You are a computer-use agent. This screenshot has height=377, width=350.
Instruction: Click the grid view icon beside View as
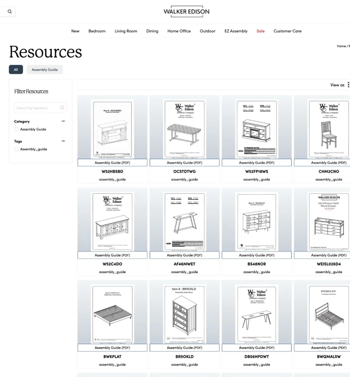tap(349, 85)
